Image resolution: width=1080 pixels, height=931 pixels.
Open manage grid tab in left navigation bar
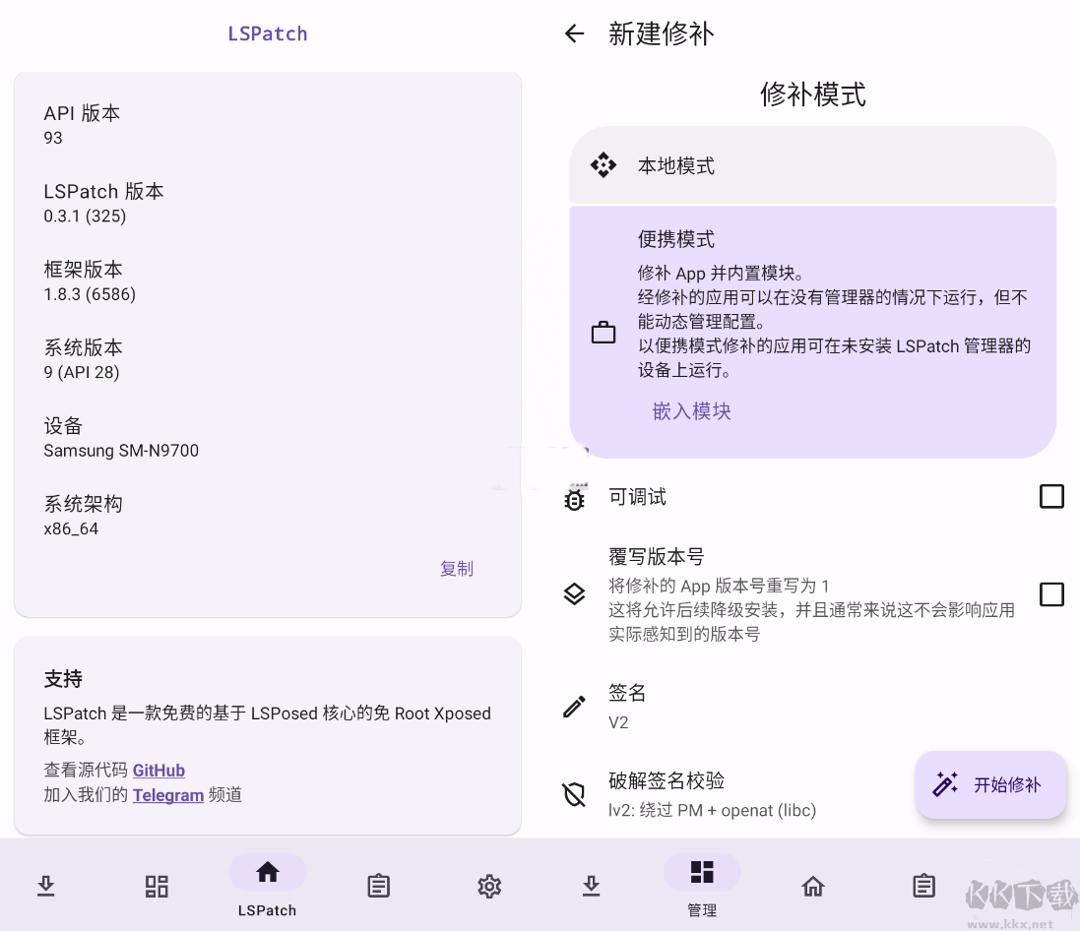157,886
